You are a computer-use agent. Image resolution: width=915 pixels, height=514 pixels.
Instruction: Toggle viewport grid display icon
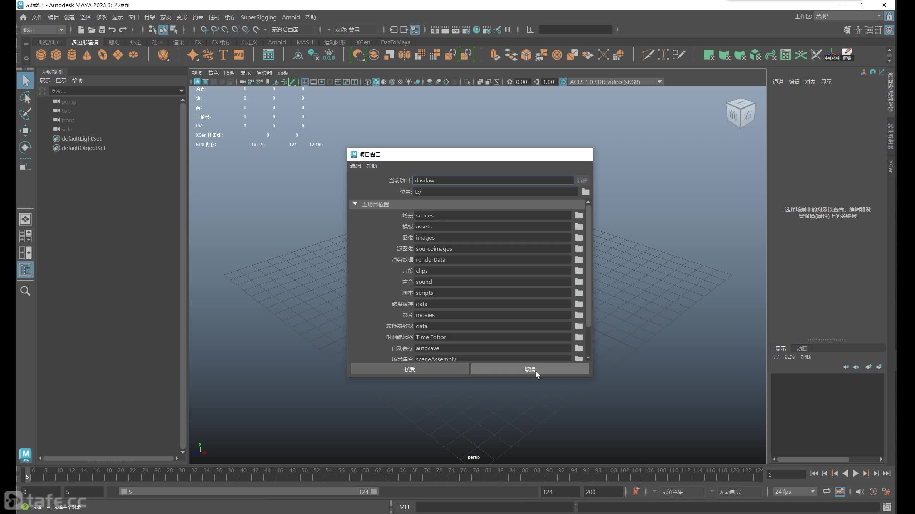pos(305,82)
